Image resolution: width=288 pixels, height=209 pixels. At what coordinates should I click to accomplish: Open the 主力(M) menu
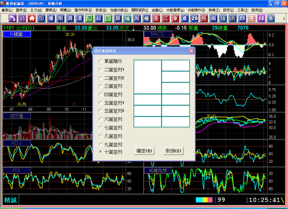coord(36,10)
